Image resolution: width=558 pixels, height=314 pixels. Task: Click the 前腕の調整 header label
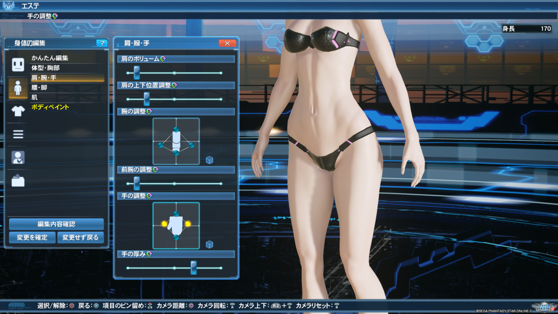[137, 170]
